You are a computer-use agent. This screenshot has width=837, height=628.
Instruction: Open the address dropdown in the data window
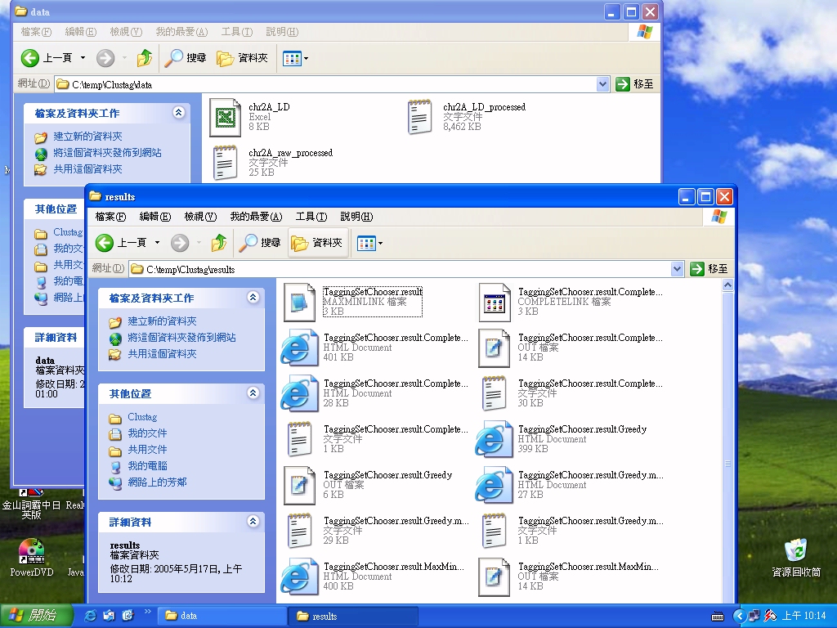[x=602, y=84]
